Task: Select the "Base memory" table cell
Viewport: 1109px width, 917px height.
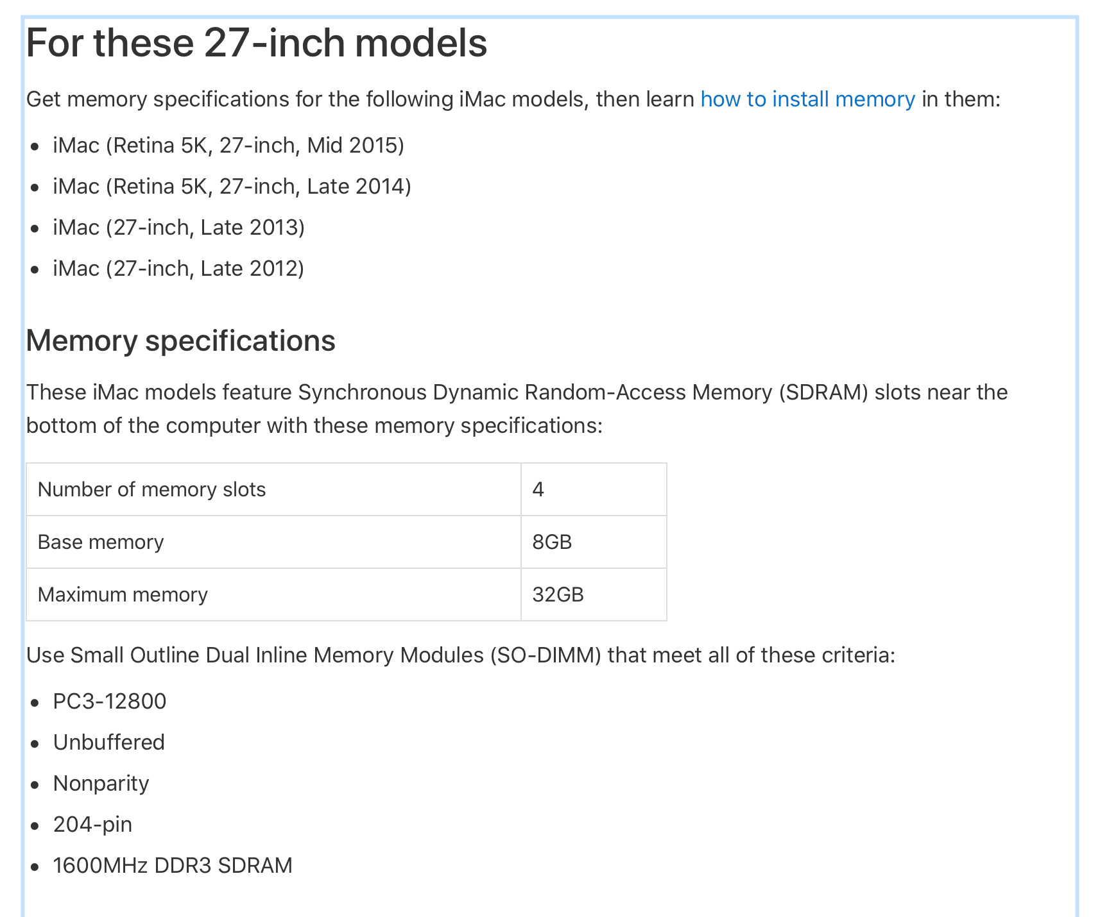Action: click(x=101, y=542)
